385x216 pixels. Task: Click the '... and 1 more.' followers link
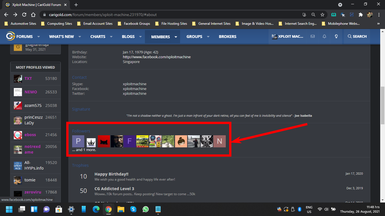coord(84,150)
